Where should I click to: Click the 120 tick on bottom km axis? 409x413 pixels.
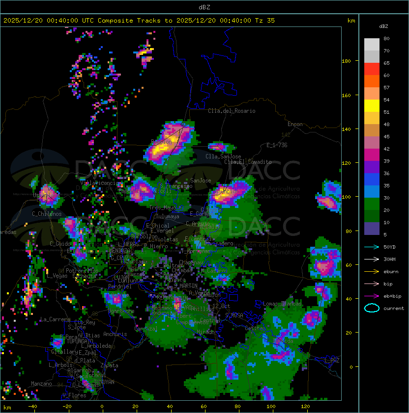(x=305, y=407)
